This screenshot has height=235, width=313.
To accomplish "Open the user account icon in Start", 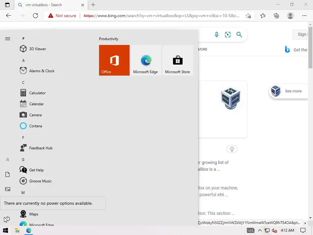I will (x=8, y=160).
